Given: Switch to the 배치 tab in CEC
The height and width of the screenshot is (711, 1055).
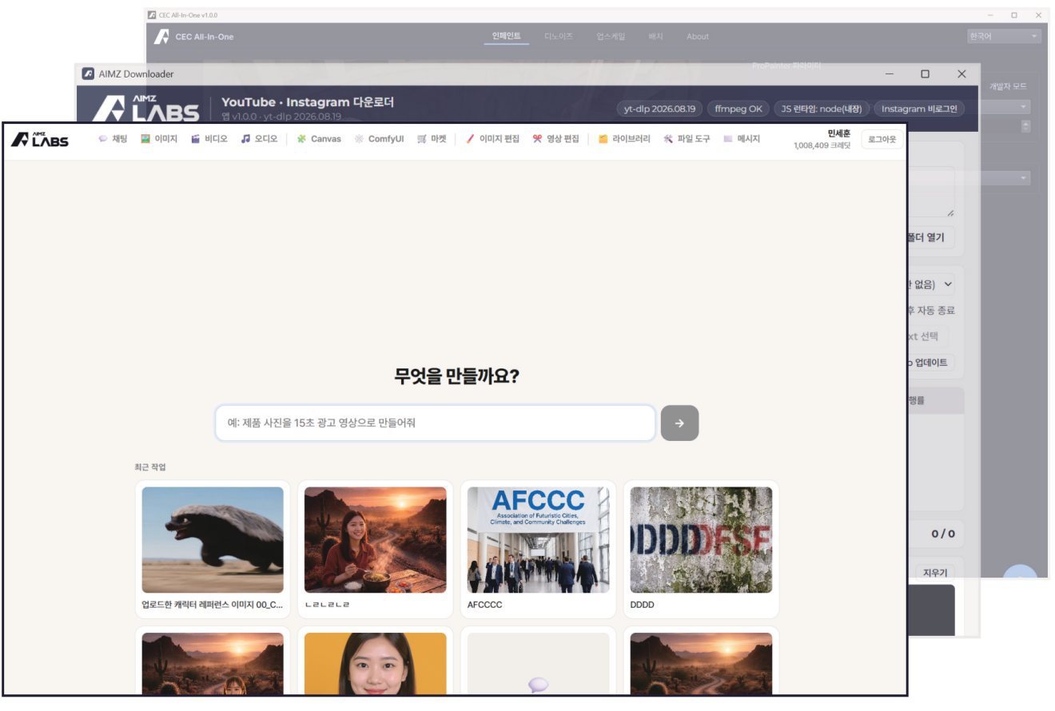Looking at the screenshot, I should tap(656, 37).
